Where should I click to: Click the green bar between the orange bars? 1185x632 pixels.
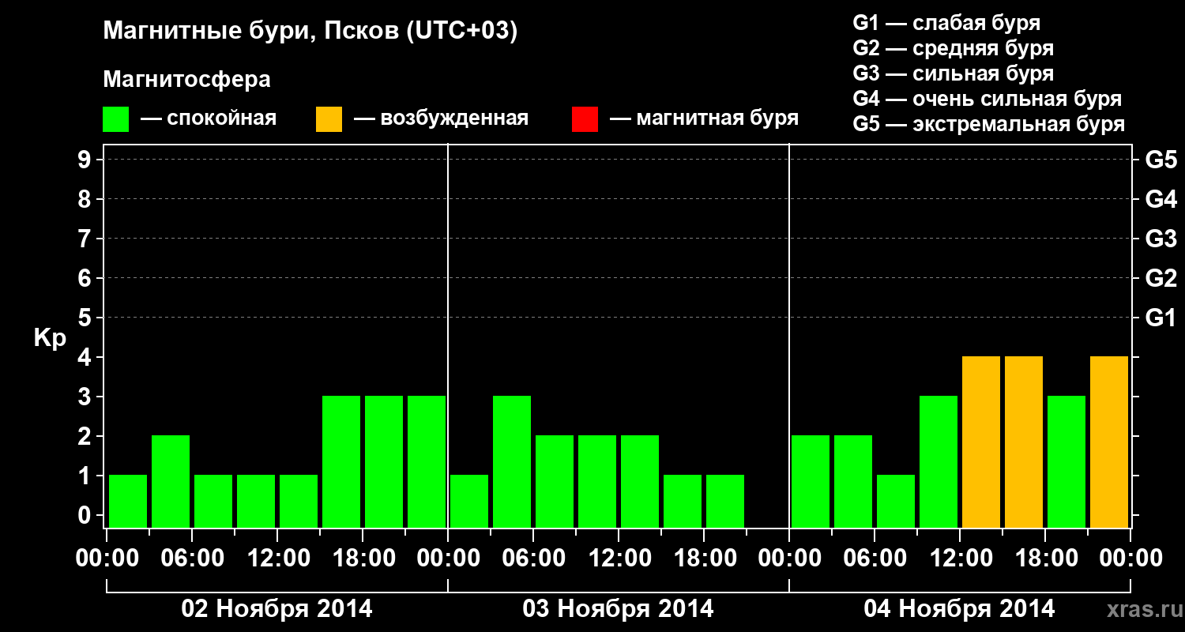coord(1066,461)
